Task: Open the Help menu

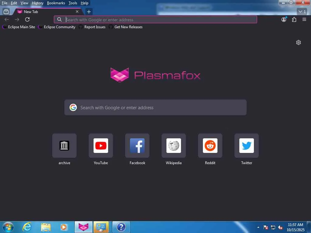Action: click(84, 3)
